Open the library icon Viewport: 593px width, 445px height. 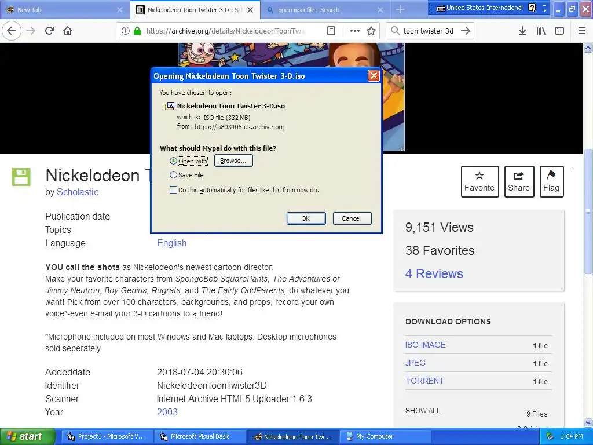(x=541, y=31)
